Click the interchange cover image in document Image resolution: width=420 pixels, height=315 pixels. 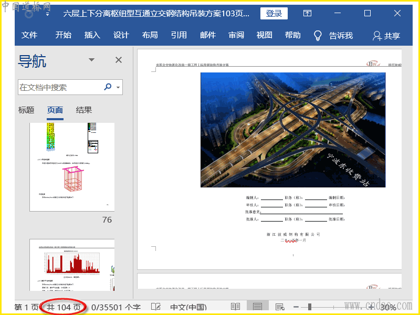pos(293,130)
